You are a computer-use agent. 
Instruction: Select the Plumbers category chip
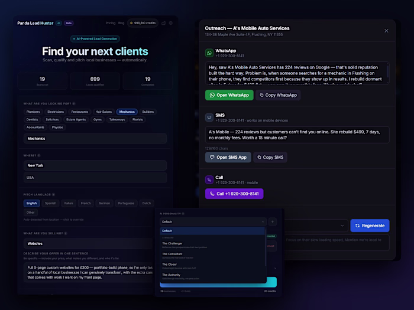(33, 112)
